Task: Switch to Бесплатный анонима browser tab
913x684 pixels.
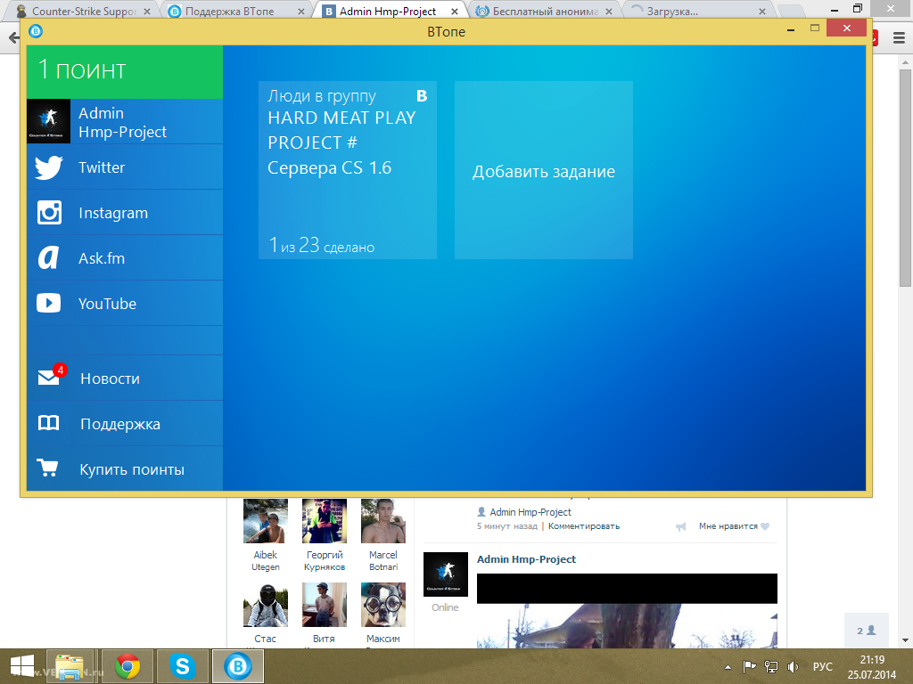Action: [546, 11]
